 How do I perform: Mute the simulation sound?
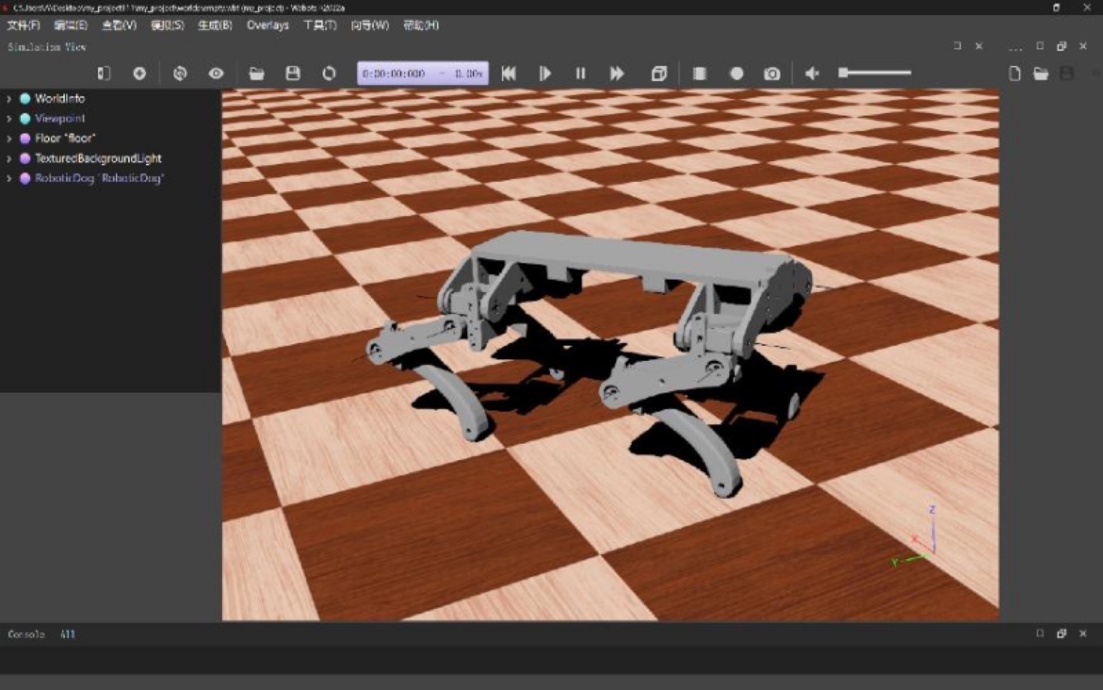pyautogui.click(x=812, y=74)
